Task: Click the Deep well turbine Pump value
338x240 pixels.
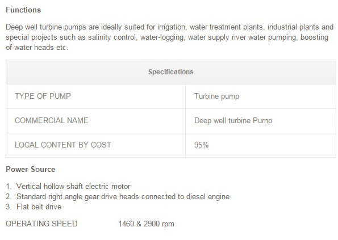Action: (x=233, y=120)
